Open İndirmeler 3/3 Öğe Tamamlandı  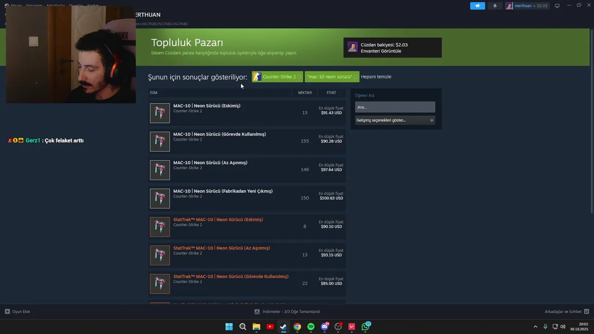point(288,312)
